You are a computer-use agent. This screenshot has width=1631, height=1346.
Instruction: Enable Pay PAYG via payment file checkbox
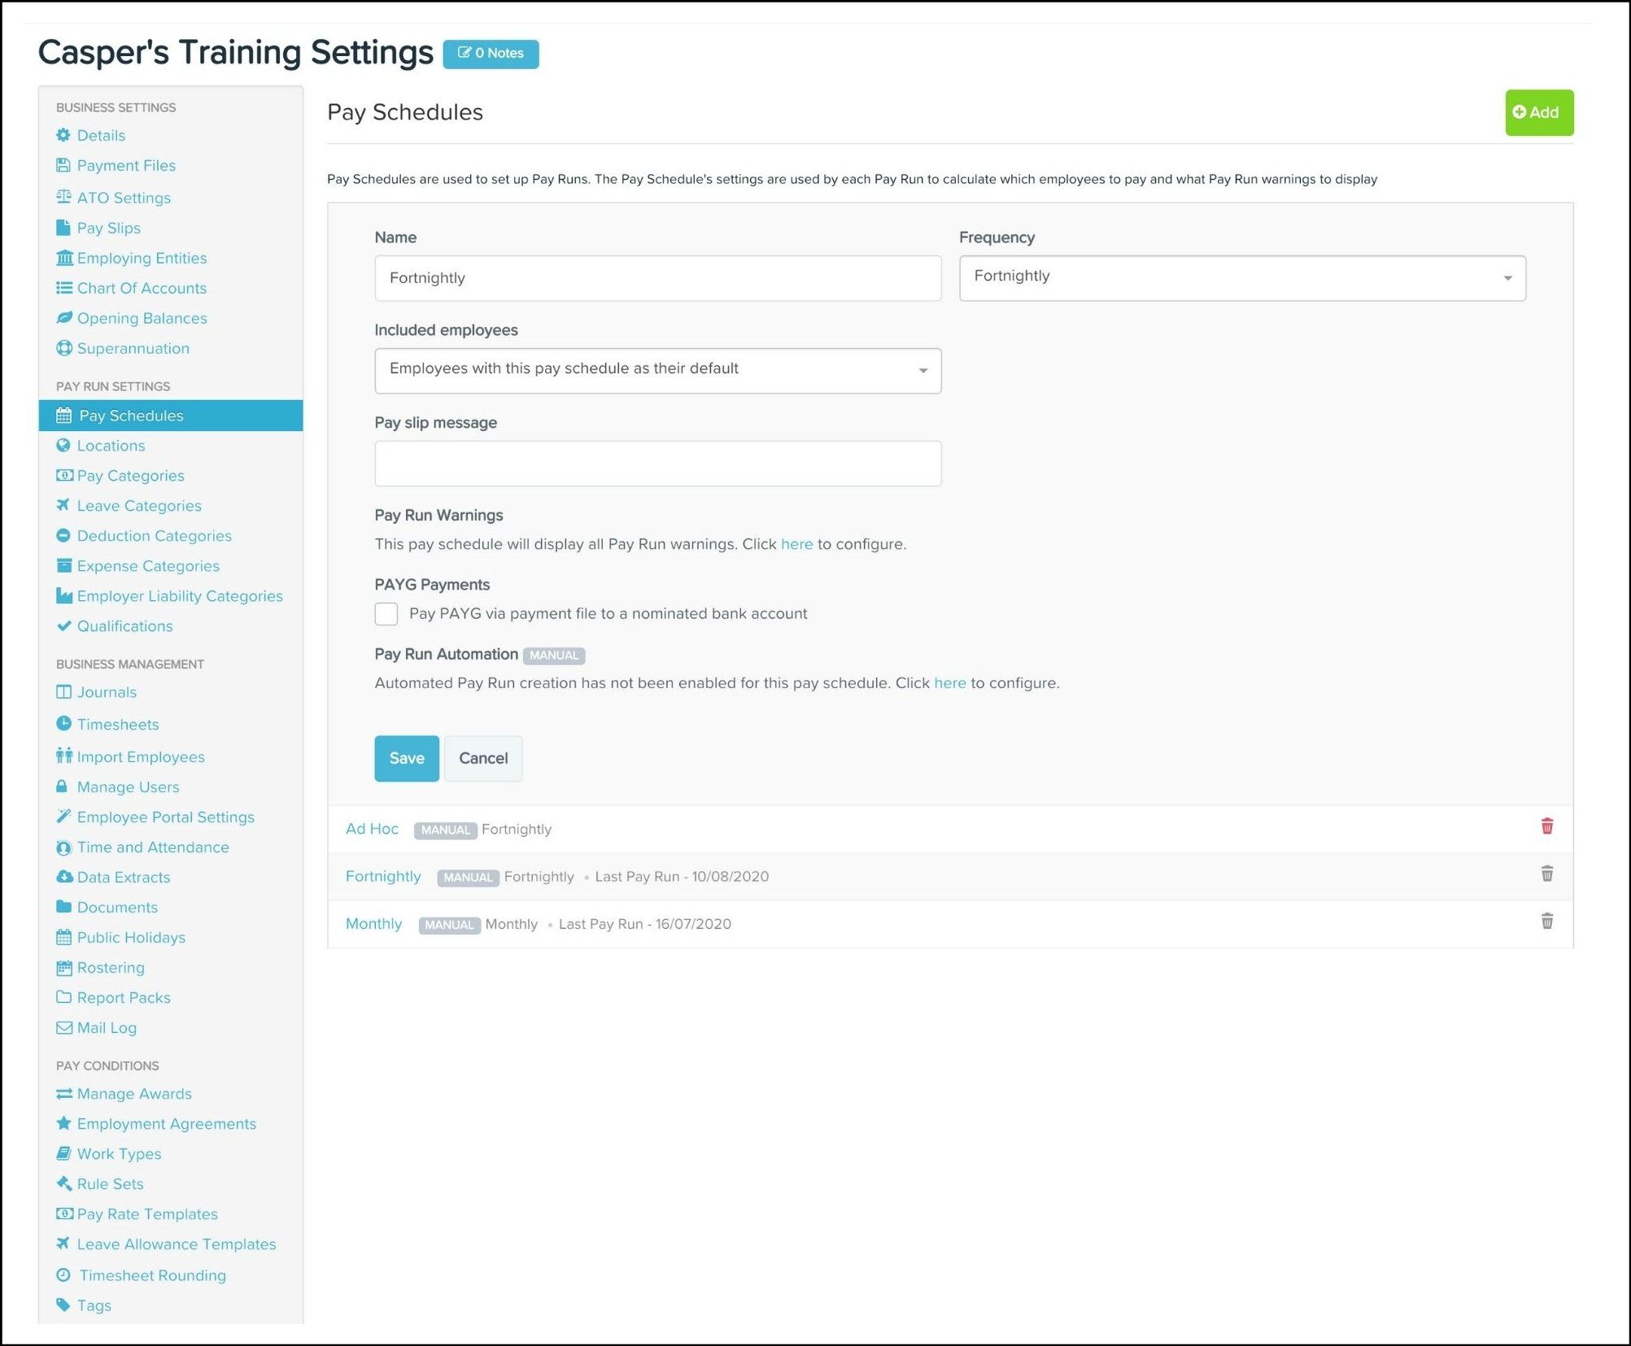pos(386,613)
